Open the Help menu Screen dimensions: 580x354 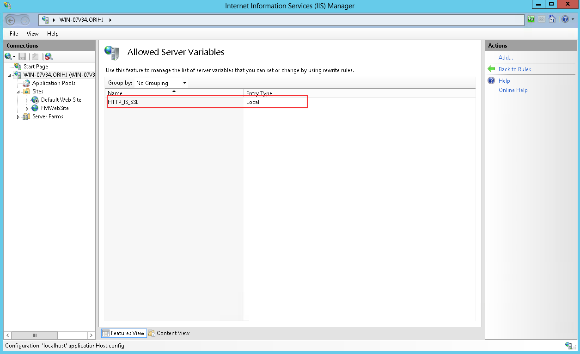(53, 34)
